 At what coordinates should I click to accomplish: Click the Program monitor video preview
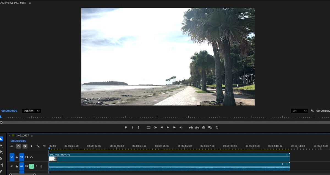click(168, 57)
